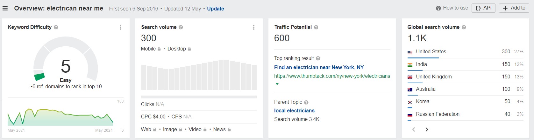The width and height of the screenshot is (534, 140).
Task: Click Global search volume help icon
Action: click(464, 27)
